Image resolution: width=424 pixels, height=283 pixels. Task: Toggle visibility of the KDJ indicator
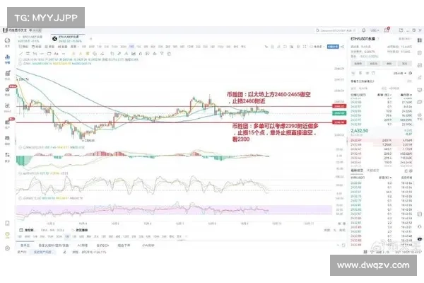tap(20, 173)
